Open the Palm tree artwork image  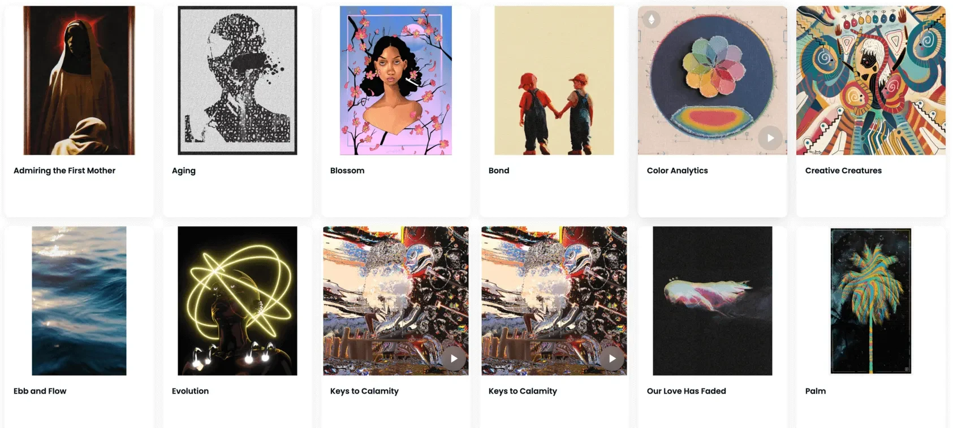pyautogui.click(x=871, y=301)
